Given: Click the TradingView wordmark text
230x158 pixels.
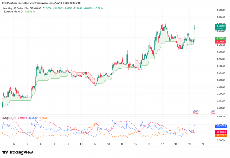Looking at the screenshot, I should (21, 152).
